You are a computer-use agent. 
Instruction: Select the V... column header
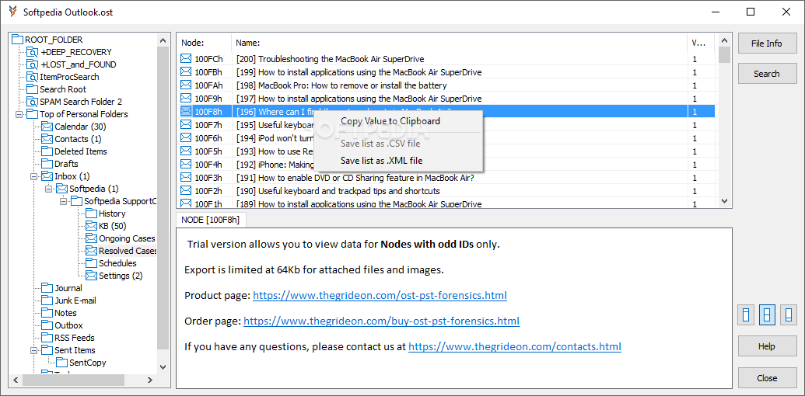point(701,43)
